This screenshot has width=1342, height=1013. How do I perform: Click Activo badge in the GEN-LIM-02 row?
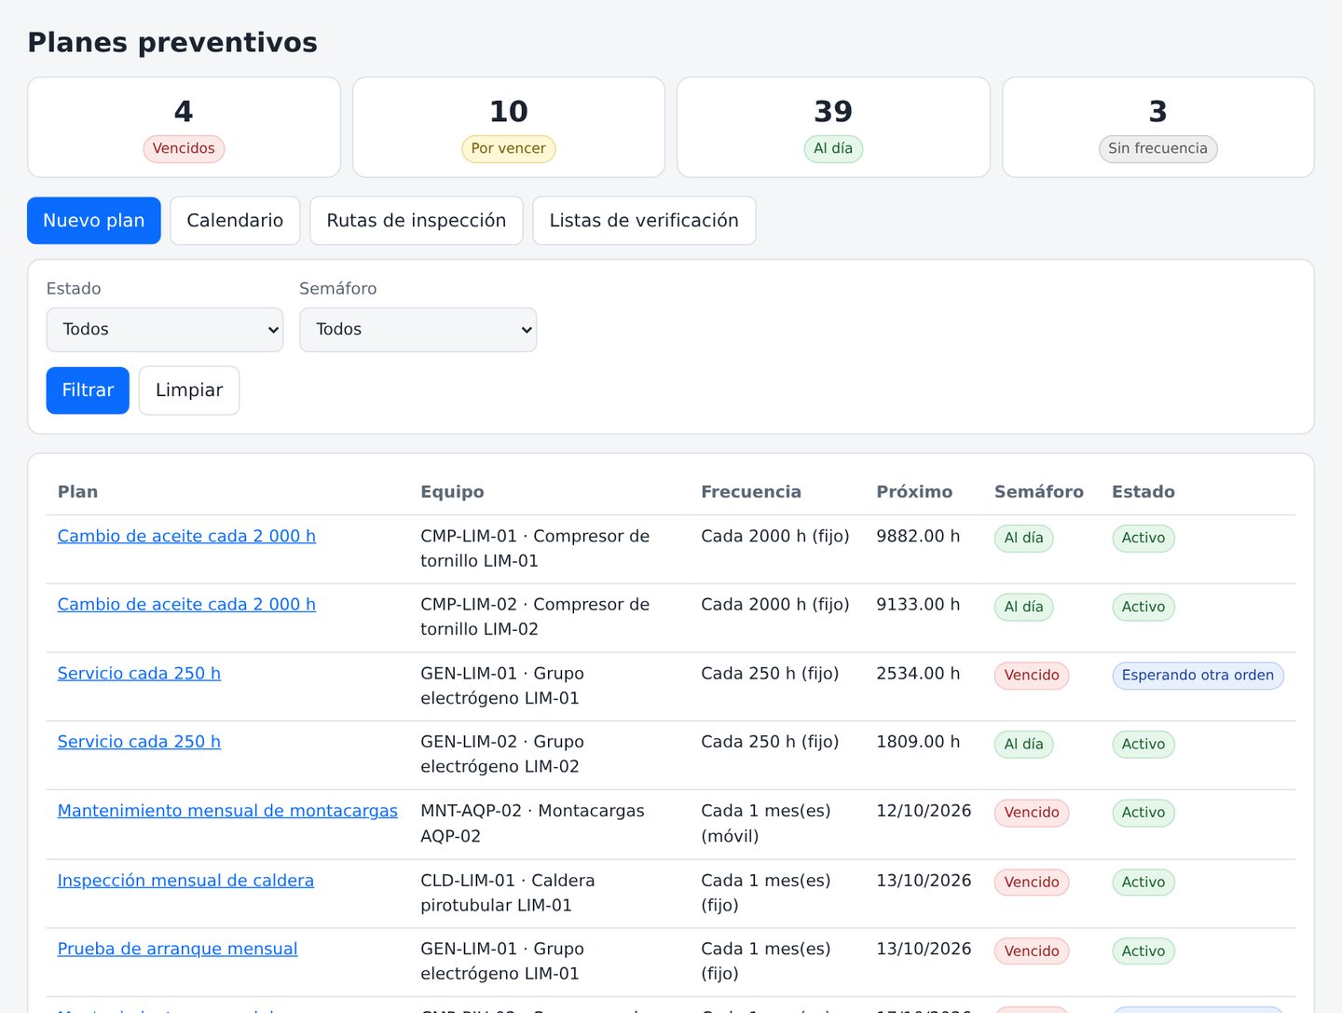1143,744
